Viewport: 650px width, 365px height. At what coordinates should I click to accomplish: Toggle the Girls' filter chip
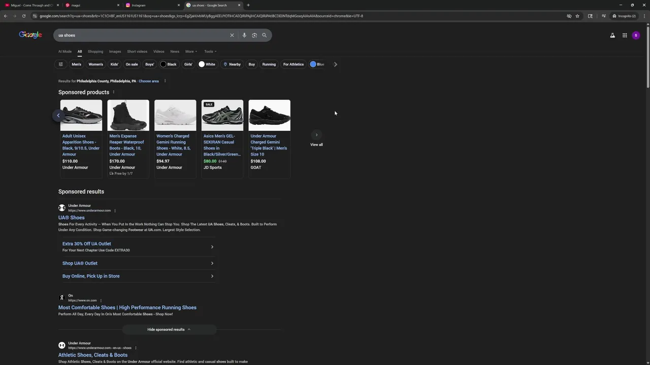188,64
